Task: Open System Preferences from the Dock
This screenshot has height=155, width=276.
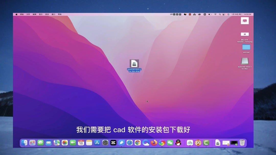Action: (x=105, y=143)
